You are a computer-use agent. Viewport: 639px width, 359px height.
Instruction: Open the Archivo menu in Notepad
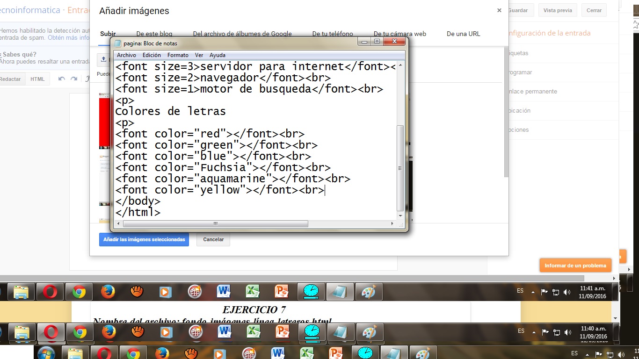(125, 55)
